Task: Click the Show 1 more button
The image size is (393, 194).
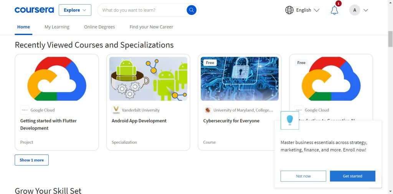Action: click(x=31, y=160)
